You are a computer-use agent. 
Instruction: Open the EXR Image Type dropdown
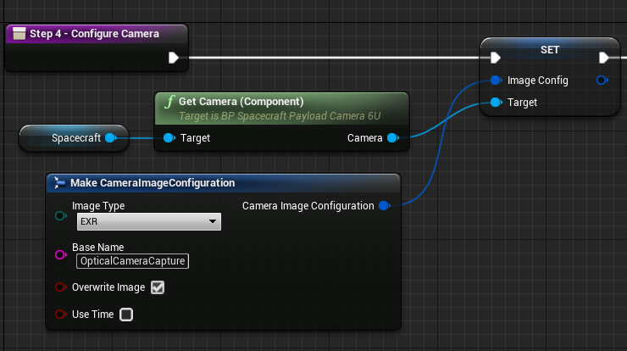[x=148, y=222]
